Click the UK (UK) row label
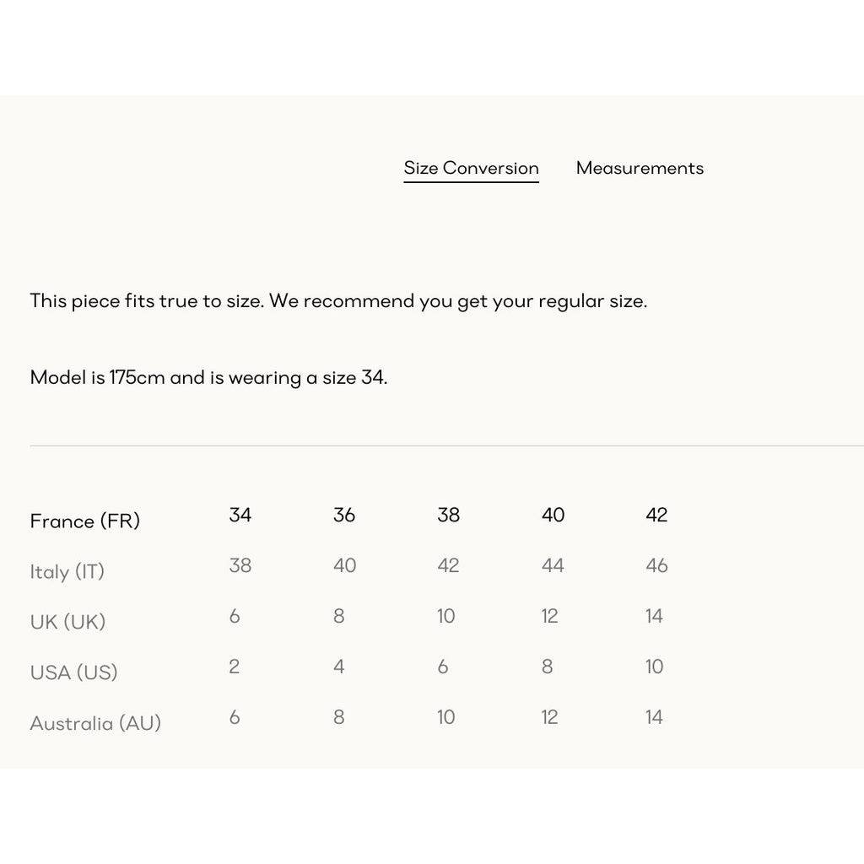 click(67, 622)
